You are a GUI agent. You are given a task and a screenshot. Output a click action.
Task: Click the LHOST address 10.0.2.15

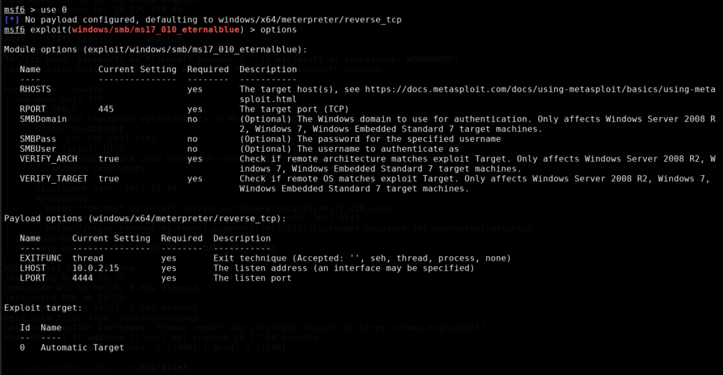(95, 268)
